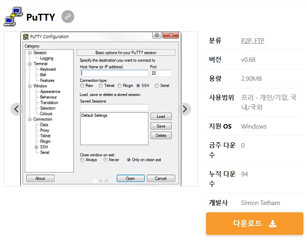This screenshot has height=241, width=307.
Task: Select Telnet in the category tree
Action: (x=45, y=136)
